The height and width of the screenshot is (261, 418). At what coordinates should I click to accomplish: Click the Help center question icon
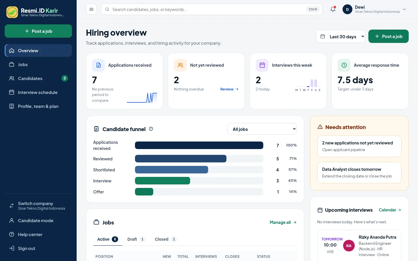(12, 234)
